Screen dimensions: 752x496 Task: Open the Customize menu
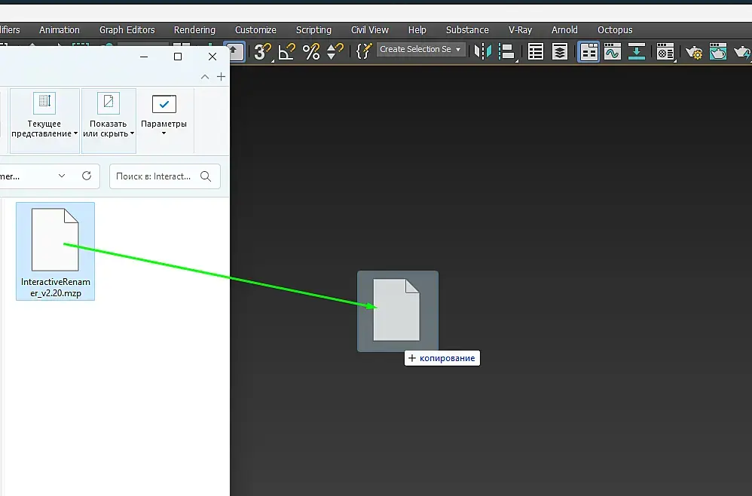[x=255, y=29]
